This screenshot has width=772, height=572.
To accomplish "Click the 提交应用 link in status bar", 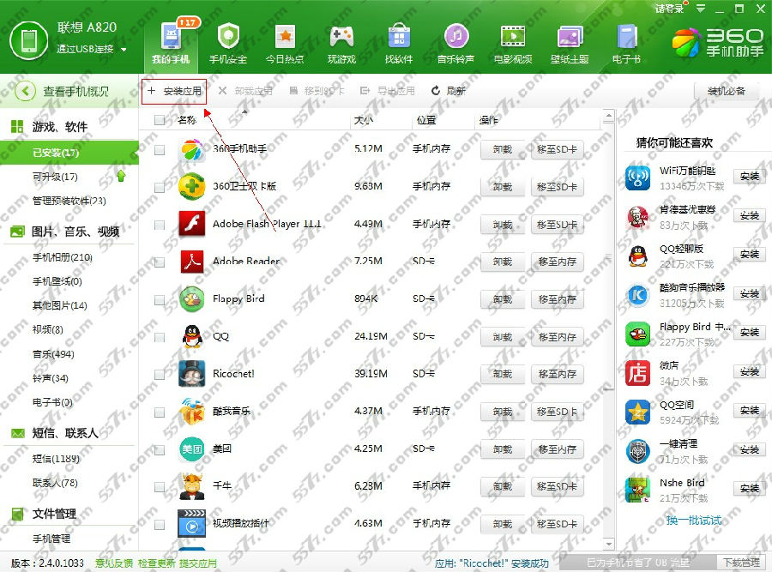I will (x=198, y=563).
